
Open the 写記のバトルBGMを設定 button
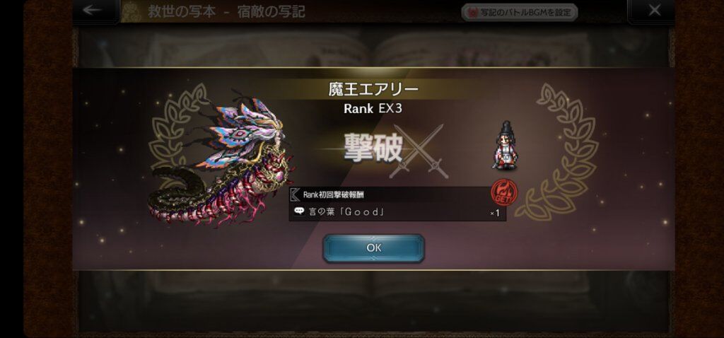coord(520,13)
